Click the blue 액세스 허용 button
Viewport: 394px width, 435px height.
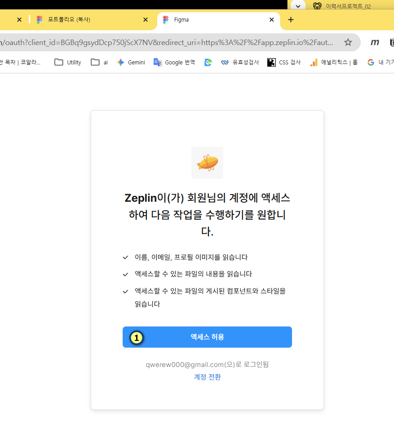[x=207, y=337]
